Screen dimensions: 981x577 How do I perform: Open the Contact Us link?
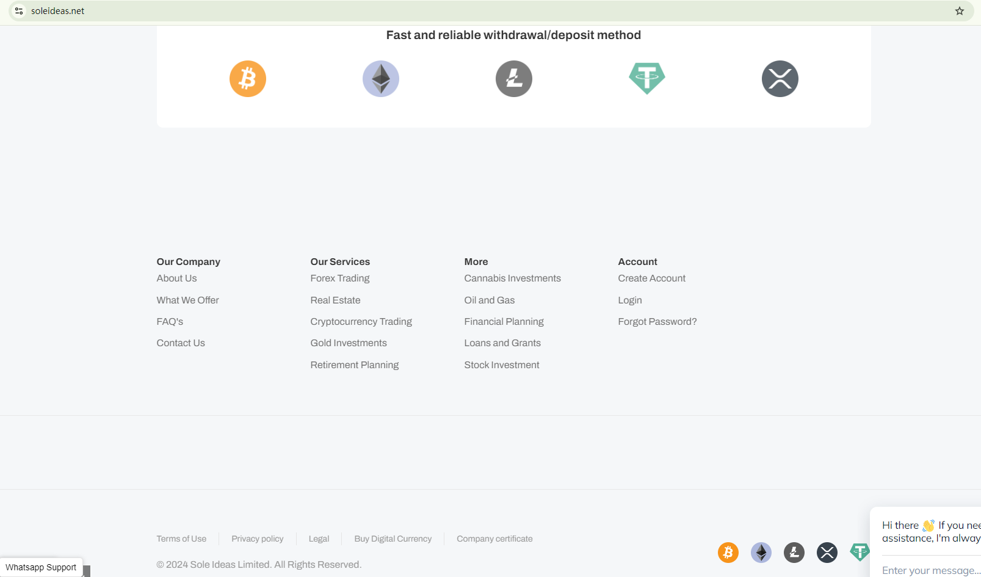(181, 343)
